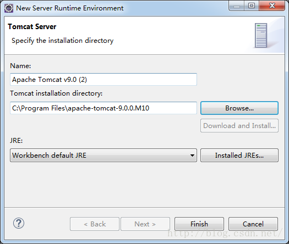Open the Installed JREs... dialog
The height and width of the screenshot is (244, 289).
pos(239,156)
